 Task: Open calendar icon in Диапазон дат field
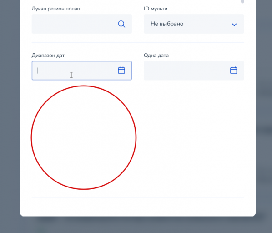(x=121, y=70)
